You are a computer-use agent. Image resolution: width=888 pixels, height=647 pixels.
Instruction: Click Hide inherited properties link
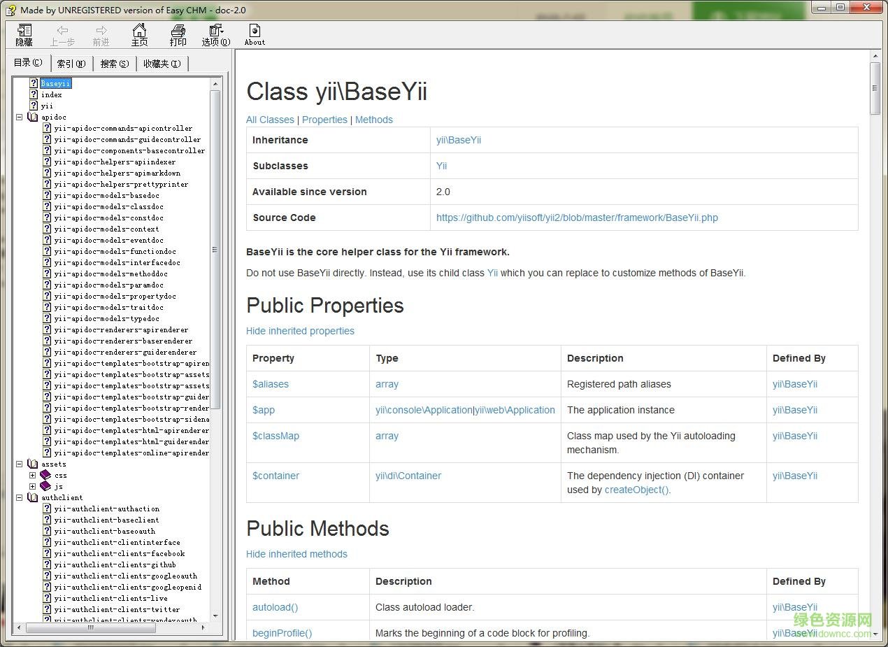click(x=300, y=331)
